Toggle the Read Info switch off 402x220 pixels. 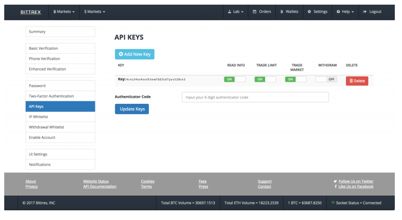click(235, 79)
